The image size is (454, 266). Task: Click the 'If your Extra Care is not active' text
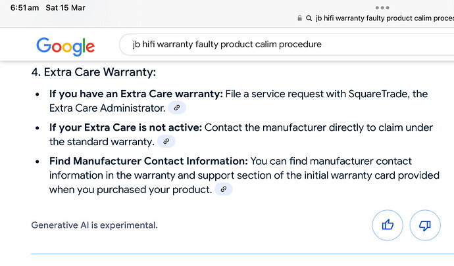126,127
